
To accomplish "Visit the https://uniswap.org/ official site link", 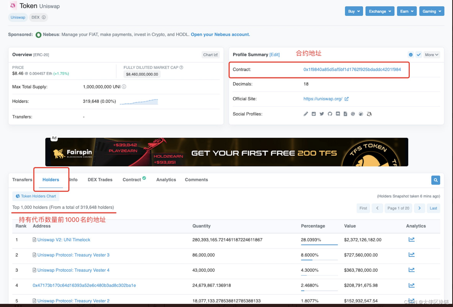I will pos(323,99).
